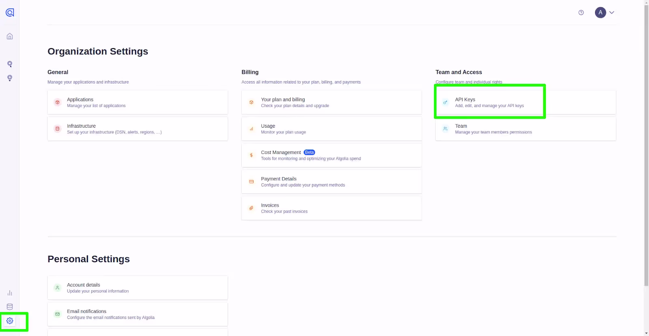
Task: Click the API Keys key icon
Action: coord(445,103)
